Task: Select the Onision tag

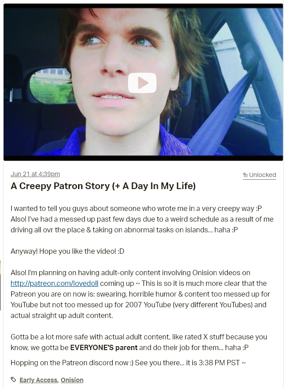Action: pos(72,380)
